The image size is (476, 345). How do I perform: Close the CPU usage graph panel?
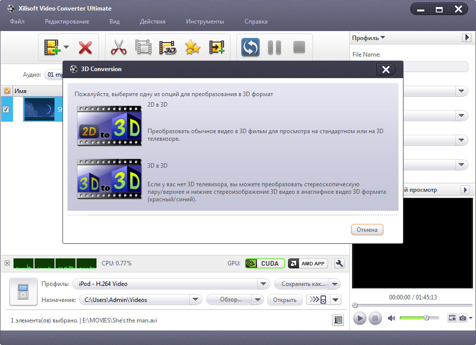point(7,263)
